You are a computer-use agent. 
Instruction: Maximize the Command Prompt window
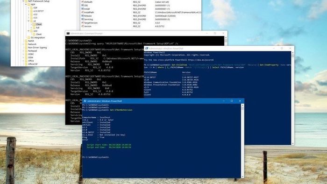tap(215, 33)
